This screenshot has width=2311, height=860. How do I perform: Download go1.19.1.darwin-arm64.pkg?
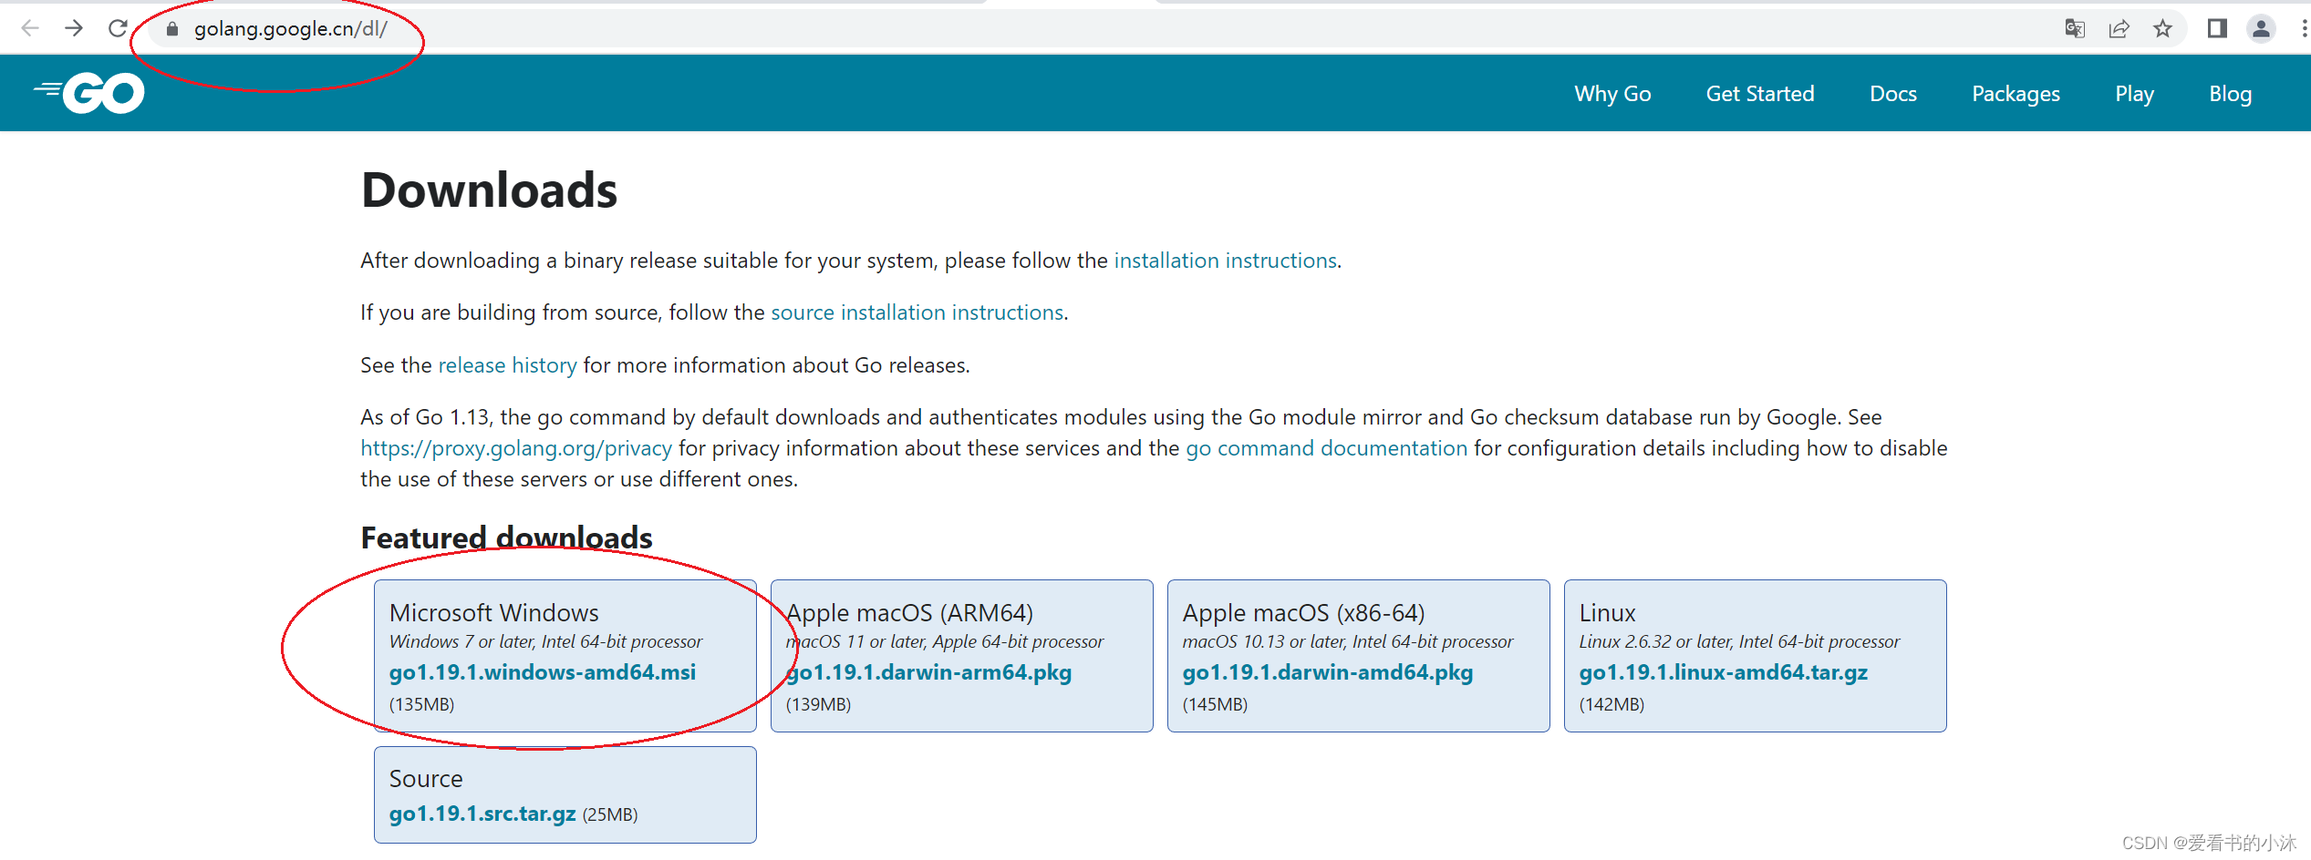928,672
